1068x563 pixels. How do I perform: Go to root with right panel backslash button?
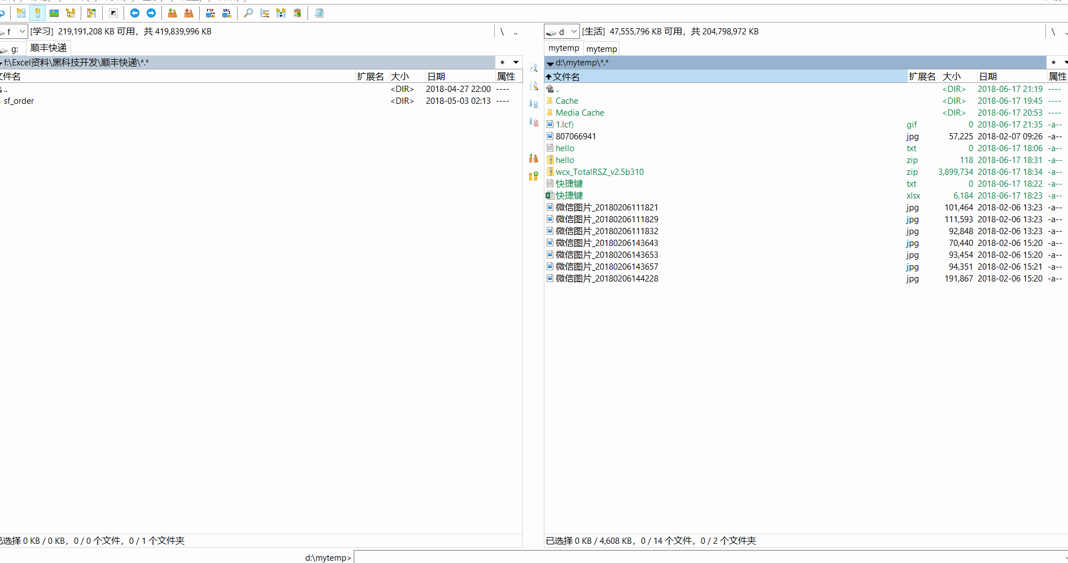(x=1053, y=32)
